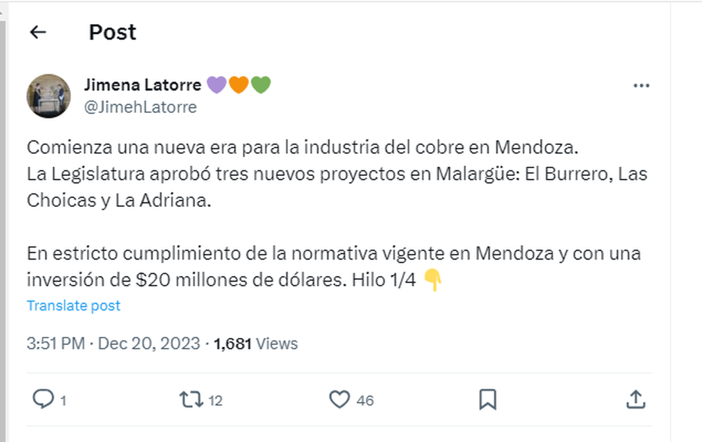
Task: Click the purple heart emoji beside name
Action: 216,85
